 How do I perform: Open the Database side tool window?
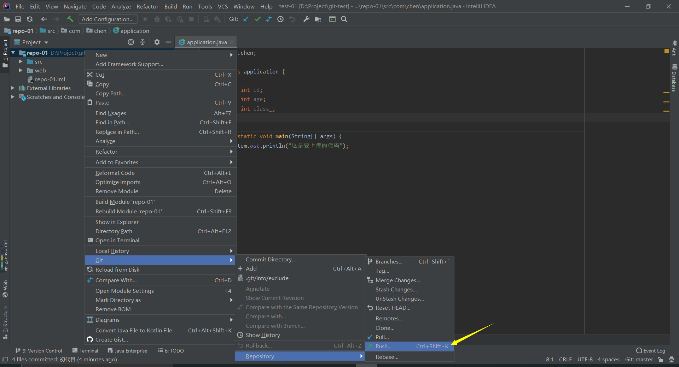pyautogui.click(x=674, y=78)
